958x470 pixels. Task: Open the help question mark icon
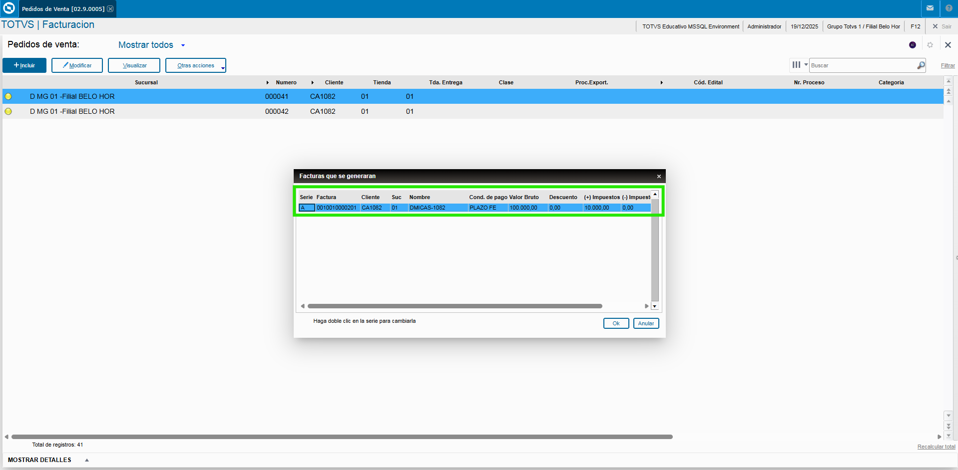click(x=949, y=8)
